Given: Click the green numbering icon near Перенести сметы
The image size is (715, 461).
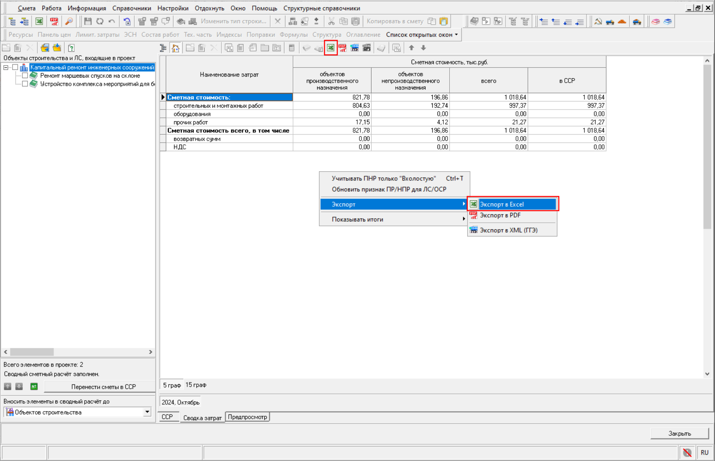Looking at the screenshot, I should [x=34, y=386].
